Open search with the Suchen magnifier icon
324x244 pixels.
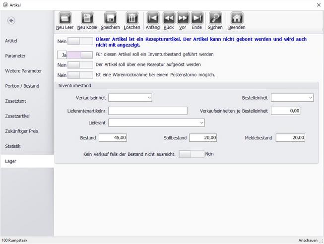[215, 18]
